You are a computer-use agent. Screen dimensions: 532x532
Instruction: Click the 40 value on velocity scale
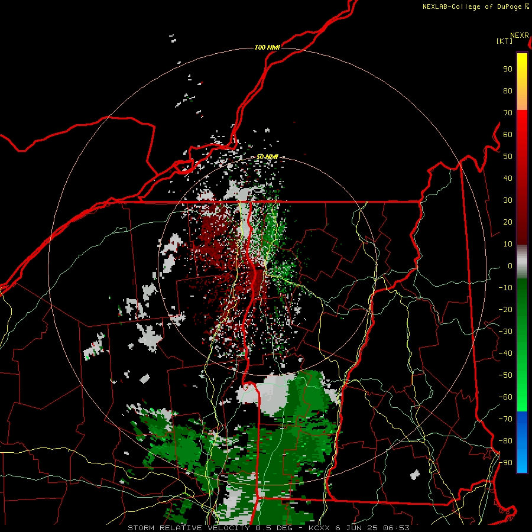coord(508,179)
